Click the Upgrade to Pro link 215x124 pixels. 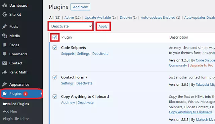click(202, 65)
